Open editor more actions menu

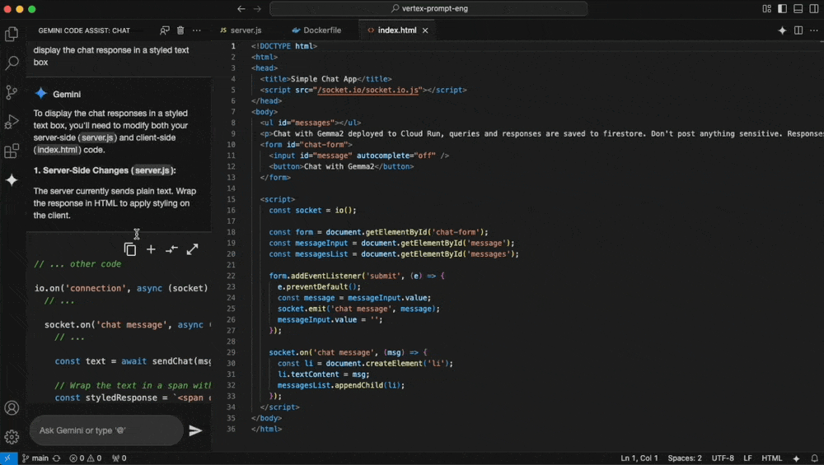pos(814,30)
